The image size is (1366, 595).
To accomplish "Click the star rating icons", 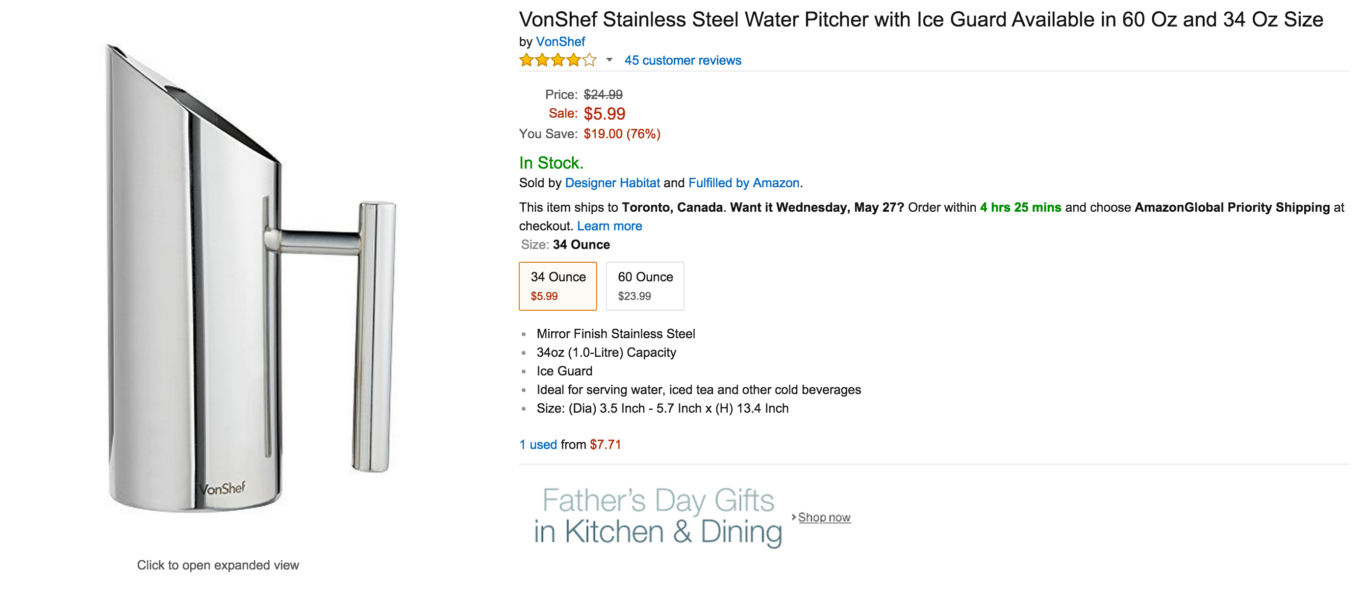I will tap(557, 60).
